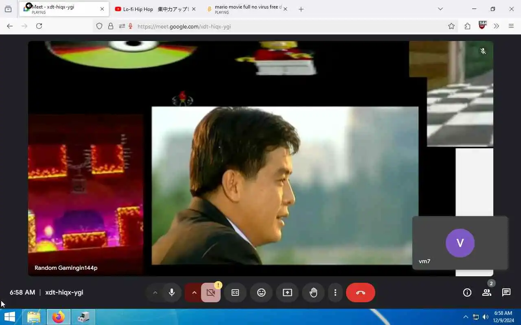This screenshot has height=325, width=521.
Task: Close the Meet browser tab
Action: pyautogui.click(x=102, y=9)
